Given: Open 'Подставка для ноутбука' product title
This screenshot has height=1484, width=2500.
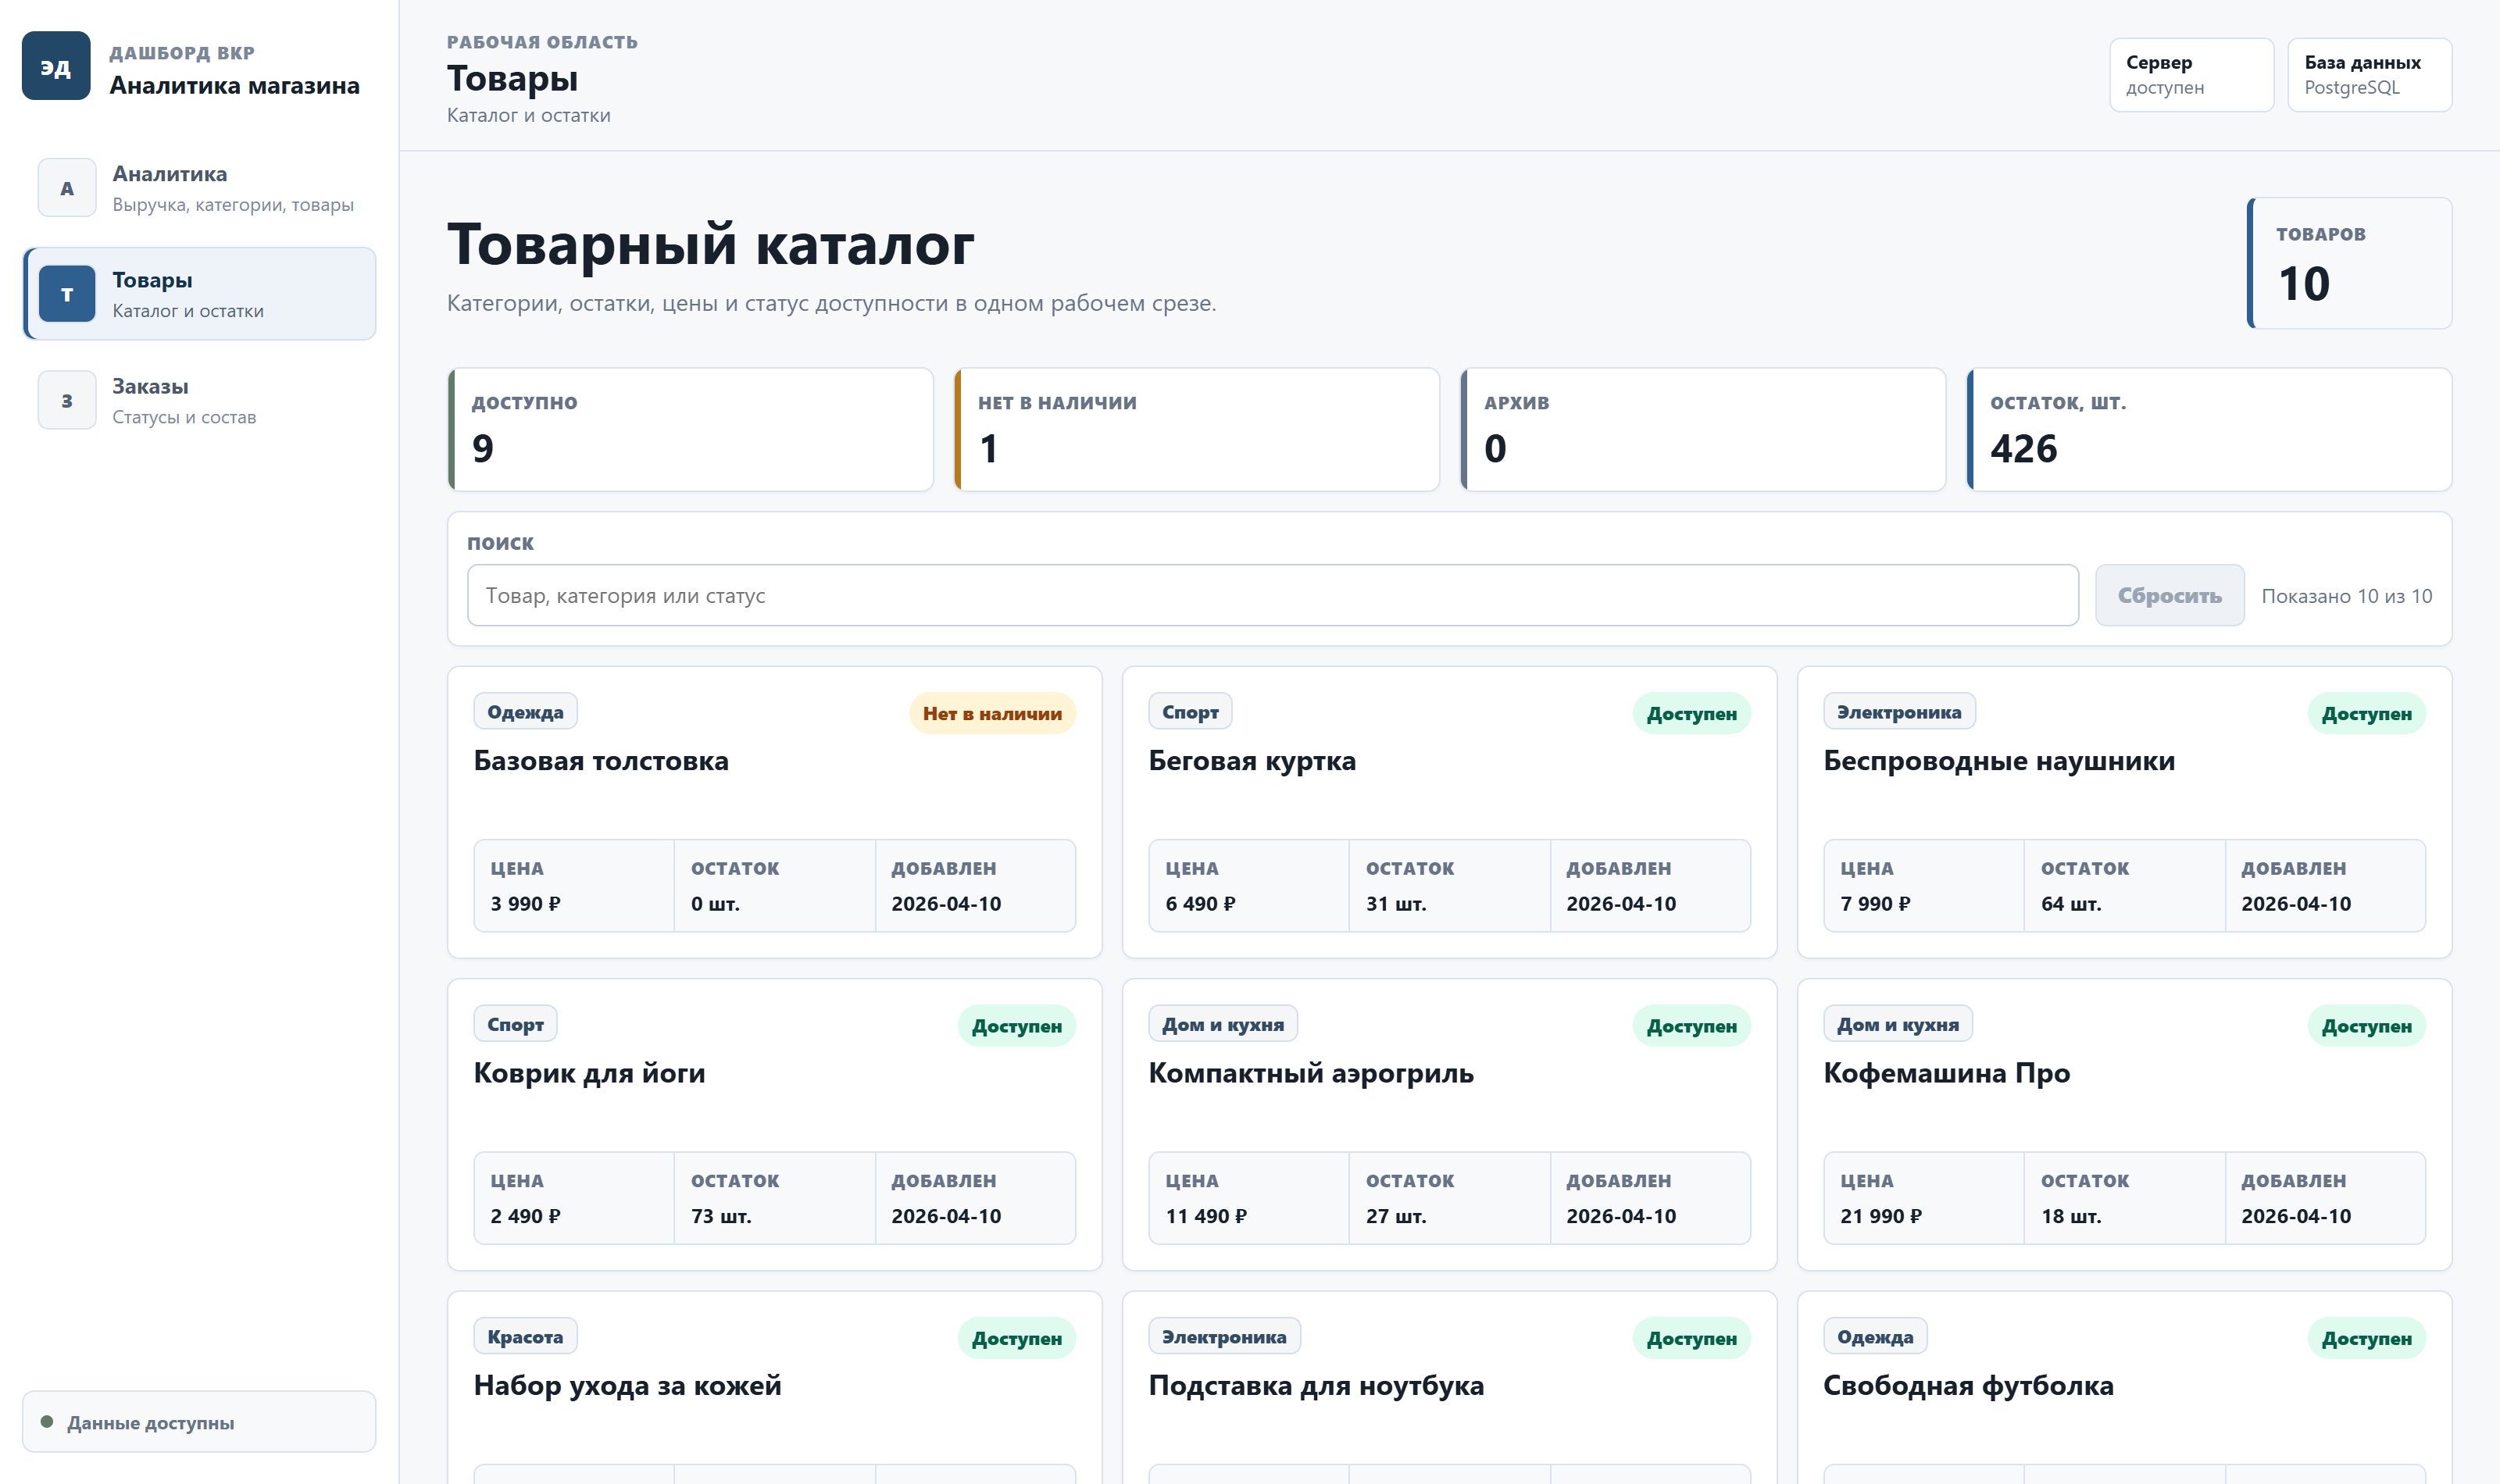Looking at the screenshot, I should (x=1316, y=1385).
